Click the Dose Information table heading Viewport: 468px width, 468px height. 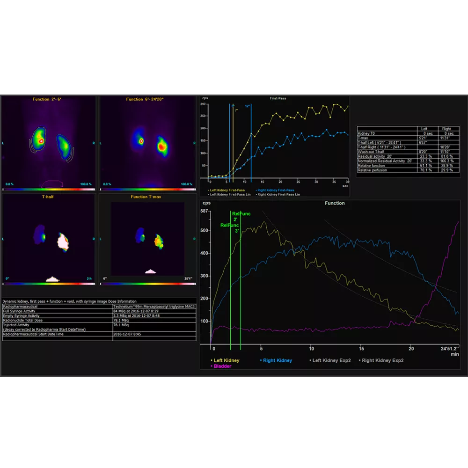coord(69,301)
